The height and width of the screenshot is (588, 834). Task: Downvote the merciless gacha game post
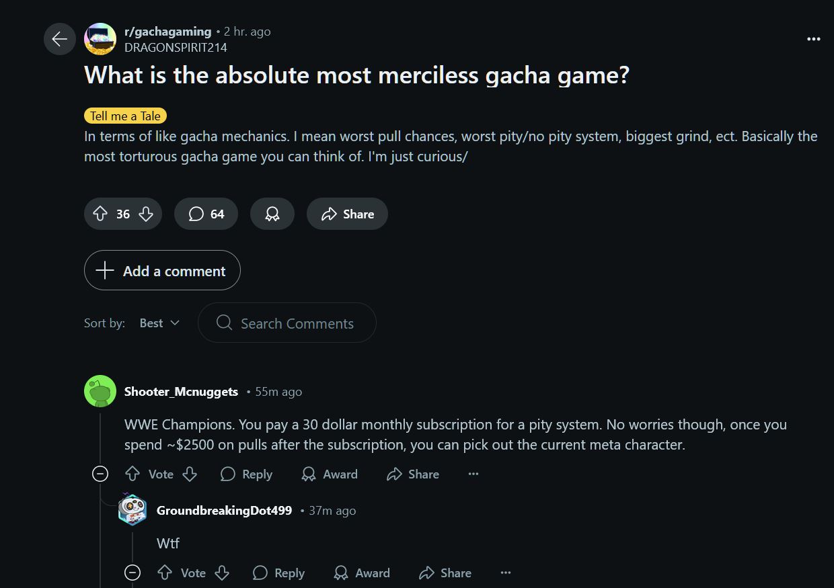pos(146,214)
